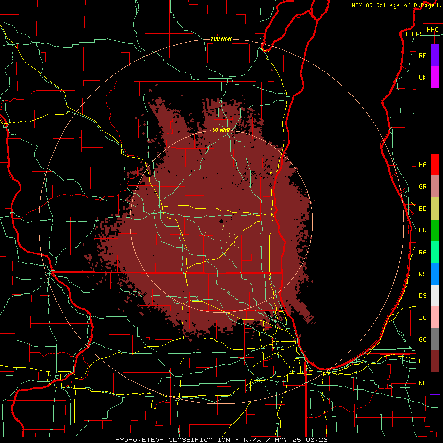Click the WS legend label
The height and width of the screenshot is (443, 443).
tap(423, 274)
